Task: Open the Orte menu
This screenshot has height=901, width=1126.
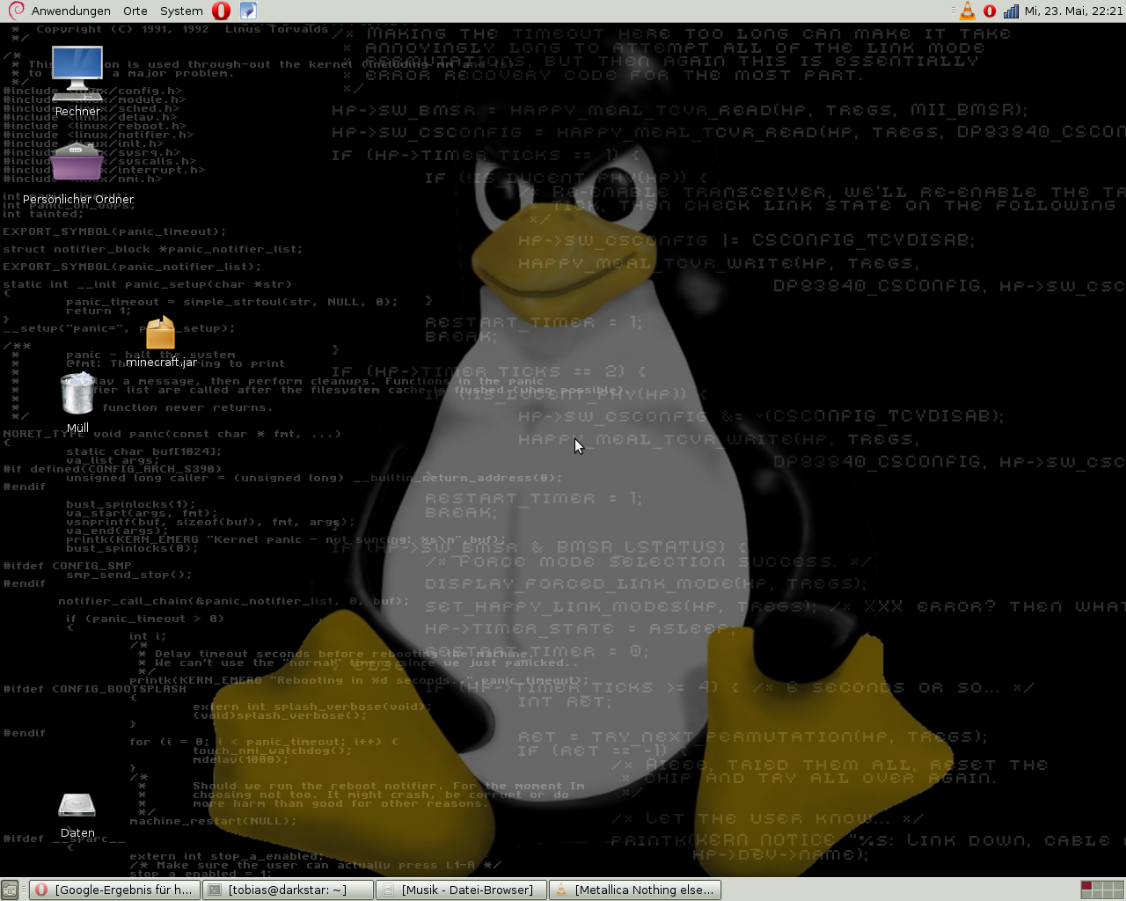Action: (x=135, y=11)
